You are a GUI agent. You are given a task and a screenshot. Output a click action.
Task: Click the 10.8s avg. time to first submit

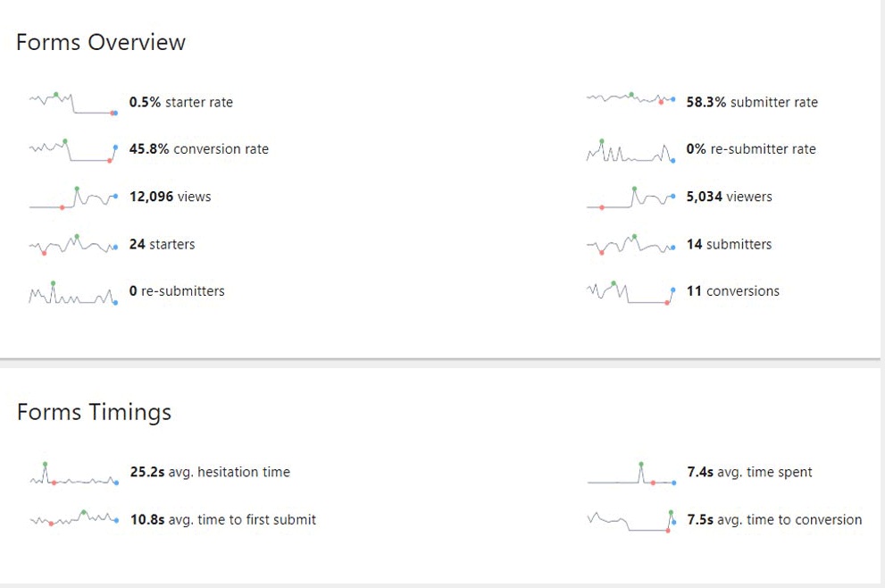(x=223, y=520)
